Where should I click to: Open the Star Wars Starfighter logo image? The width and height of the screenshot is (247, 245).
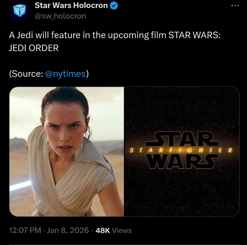click(x=182, y=151)
